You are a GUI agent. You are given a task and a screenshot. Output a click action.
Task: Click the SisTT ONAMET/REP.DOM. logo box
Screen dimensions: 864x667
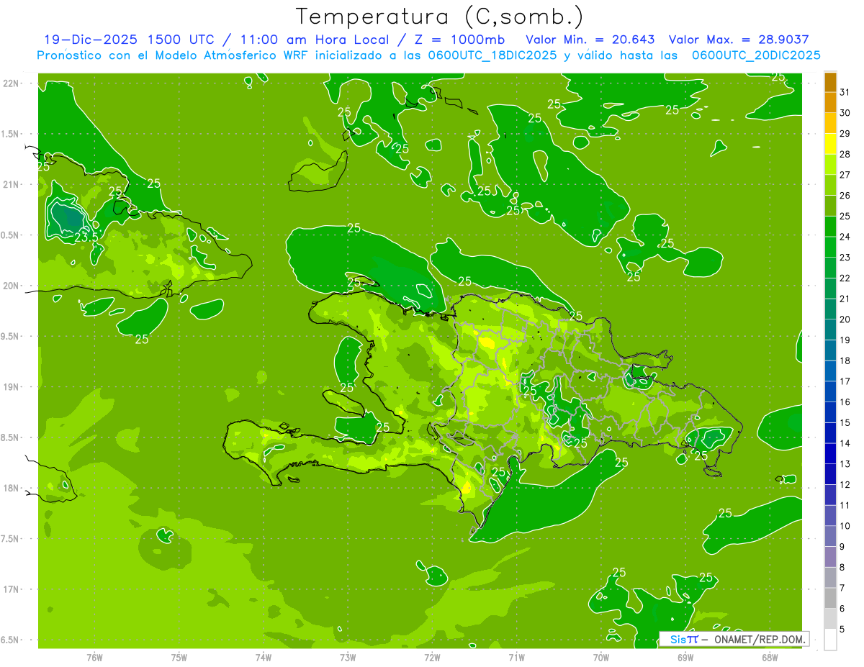pos(734,639)
